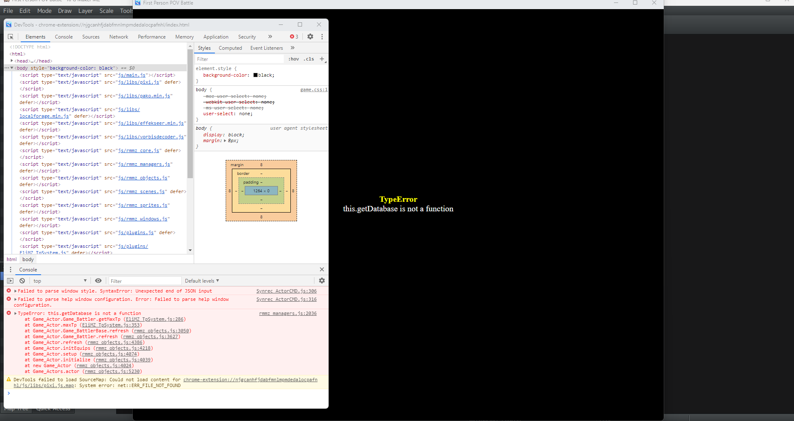Select the body breadcrumb

pos(28,259)
